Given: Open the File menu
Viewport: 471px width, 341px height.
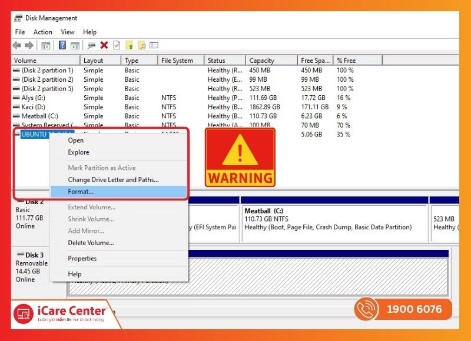Looking at the screenshot, I should pos(20,32).
